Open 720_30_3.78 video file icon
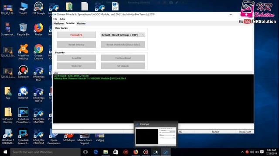The width and height of the screenshot is (279, 156). pyautogui.click(x=8, y=10)
